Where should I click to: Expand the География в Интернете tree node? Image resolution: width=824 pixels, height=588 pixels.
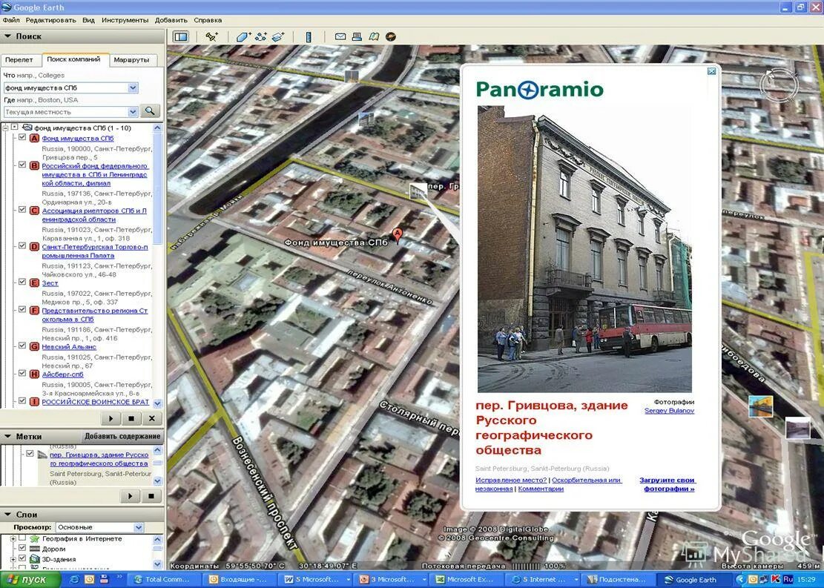[x=13, y=538]
